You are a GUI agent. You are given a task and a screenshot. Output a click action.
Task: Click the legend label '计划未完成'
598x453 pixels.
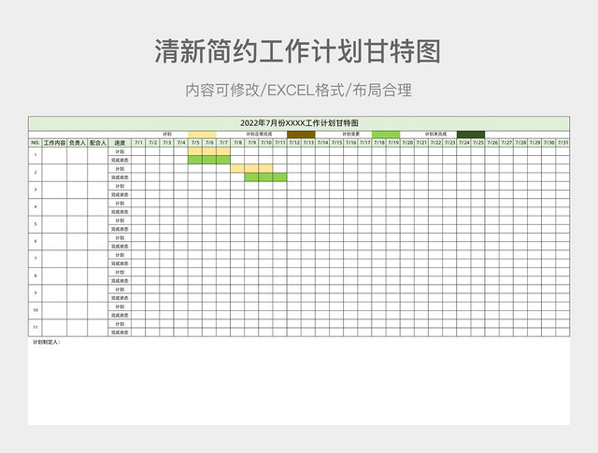pos(436,134)
